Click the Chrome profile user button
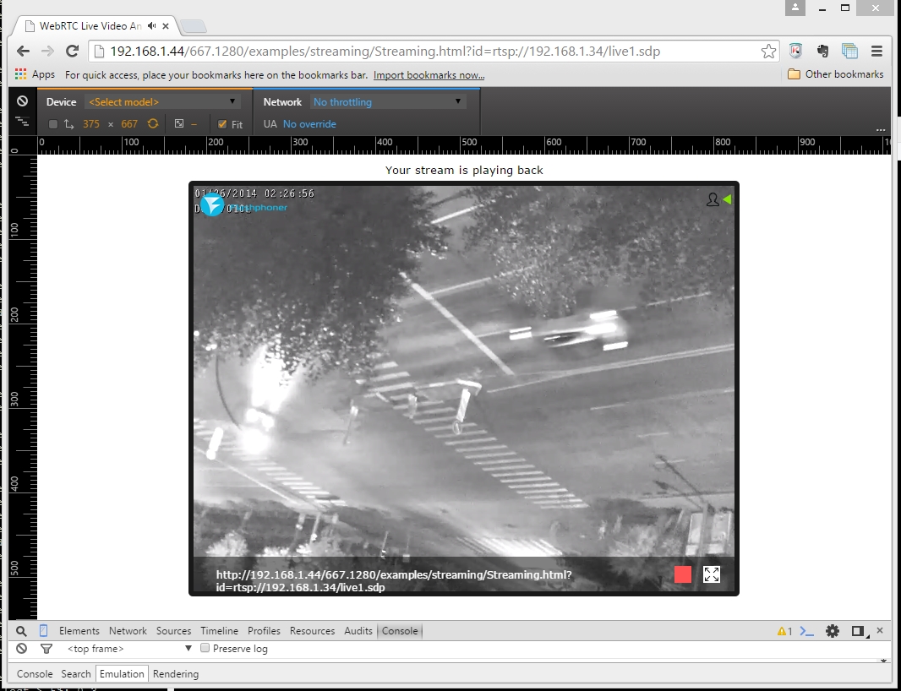 [795, 8]
